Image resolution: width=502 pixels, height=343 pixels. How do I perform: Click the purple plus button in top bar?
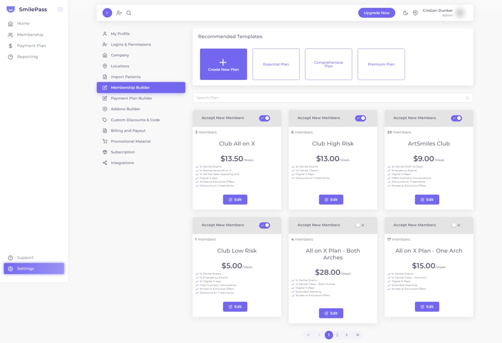tap(107, 13)
